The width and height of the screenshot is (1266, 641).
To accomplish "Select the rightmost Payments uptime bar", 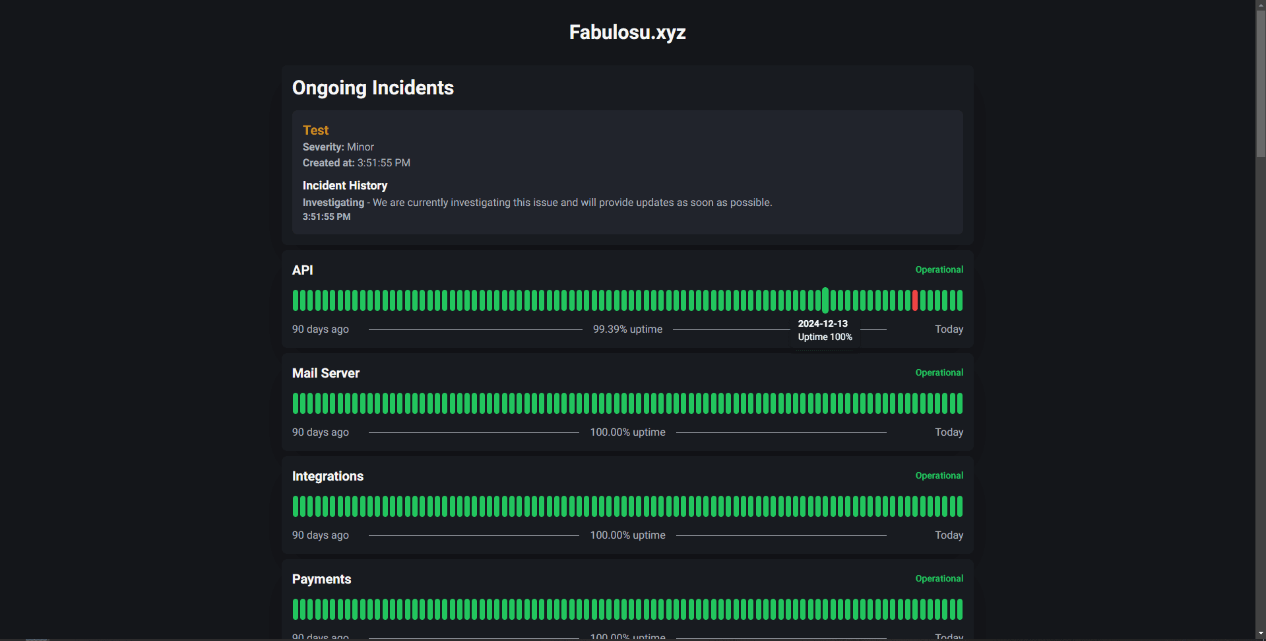I will 960,609.
